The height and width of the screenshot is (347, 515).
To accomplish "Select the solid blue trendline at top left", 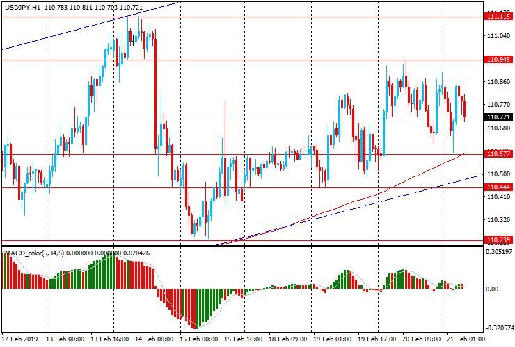I will point(90,26).
